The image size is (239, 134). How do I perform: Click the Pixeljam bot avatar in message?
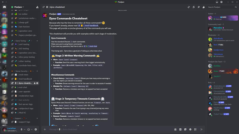point(45,16)
